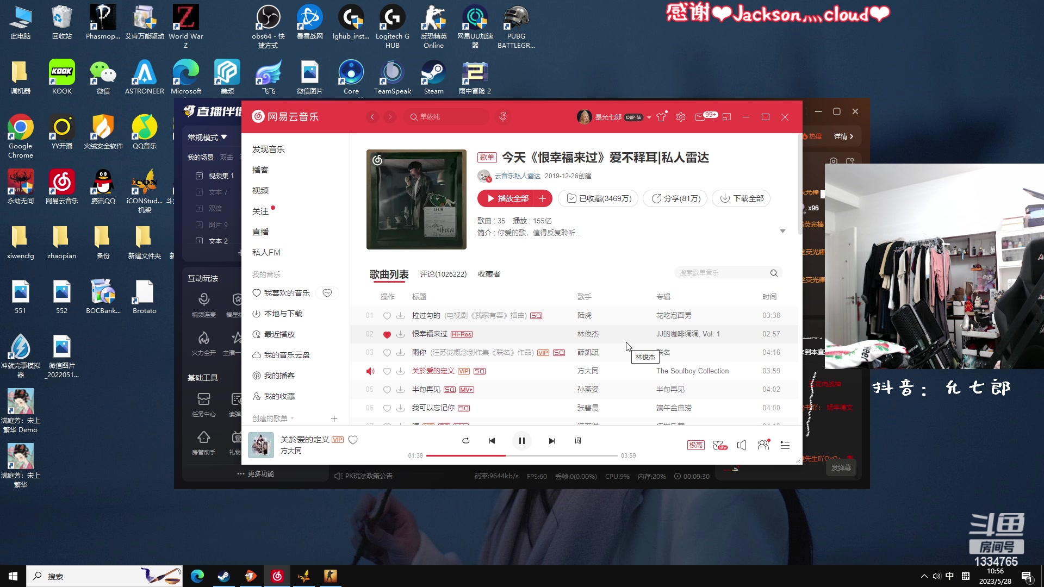Image resolution: width=1044 pixels, height=587 pixels.
Task: Open 我的播客 in sidebar
Action: tap(274, 376)
